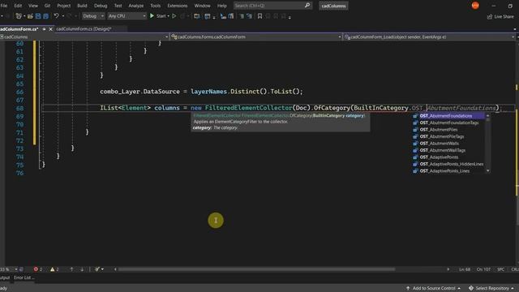Open the Tools menu

(x=155, y=6)
